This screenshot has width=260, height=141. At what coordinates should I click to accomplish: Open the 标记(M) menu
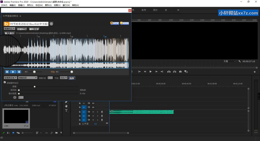[39, 5]
